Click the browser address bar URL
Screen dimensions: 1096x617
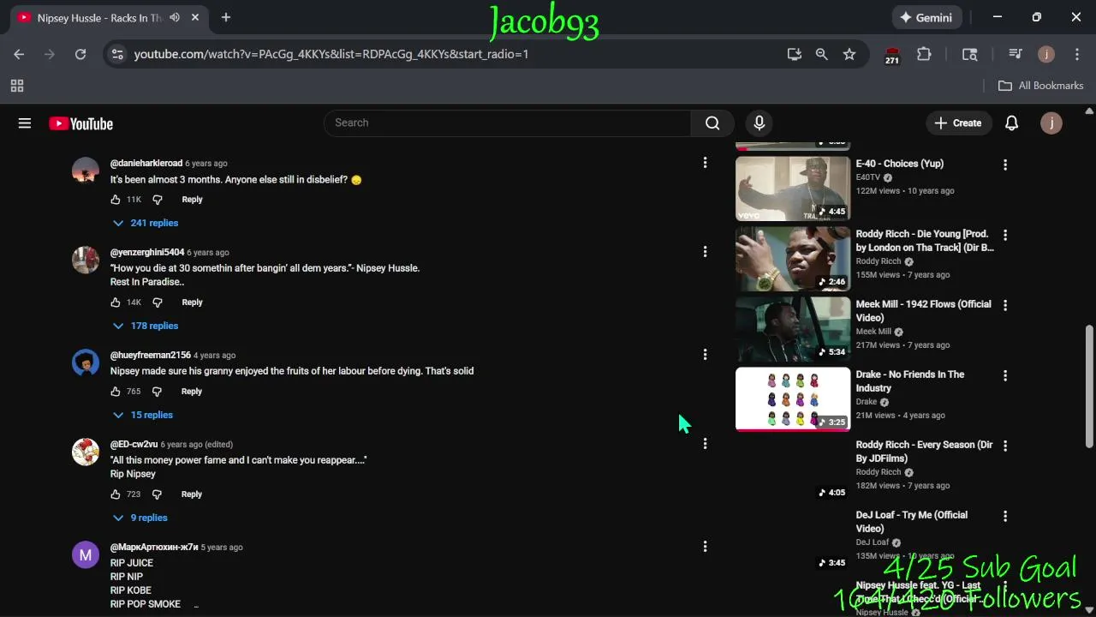click(331, 54)
